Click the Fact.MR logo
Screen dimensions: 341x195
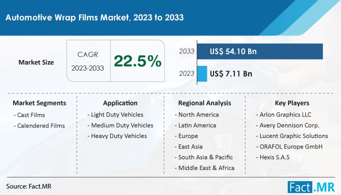(311, 187)
